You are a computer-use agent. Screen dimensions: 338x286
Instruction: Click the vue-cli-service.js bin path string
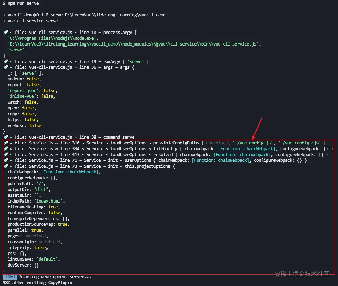[134, 44]
